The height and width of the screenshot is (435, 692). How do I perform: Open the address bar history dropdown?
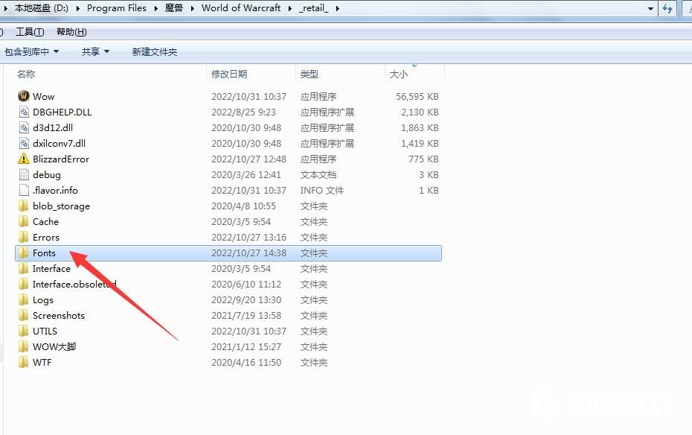(650, 8)
